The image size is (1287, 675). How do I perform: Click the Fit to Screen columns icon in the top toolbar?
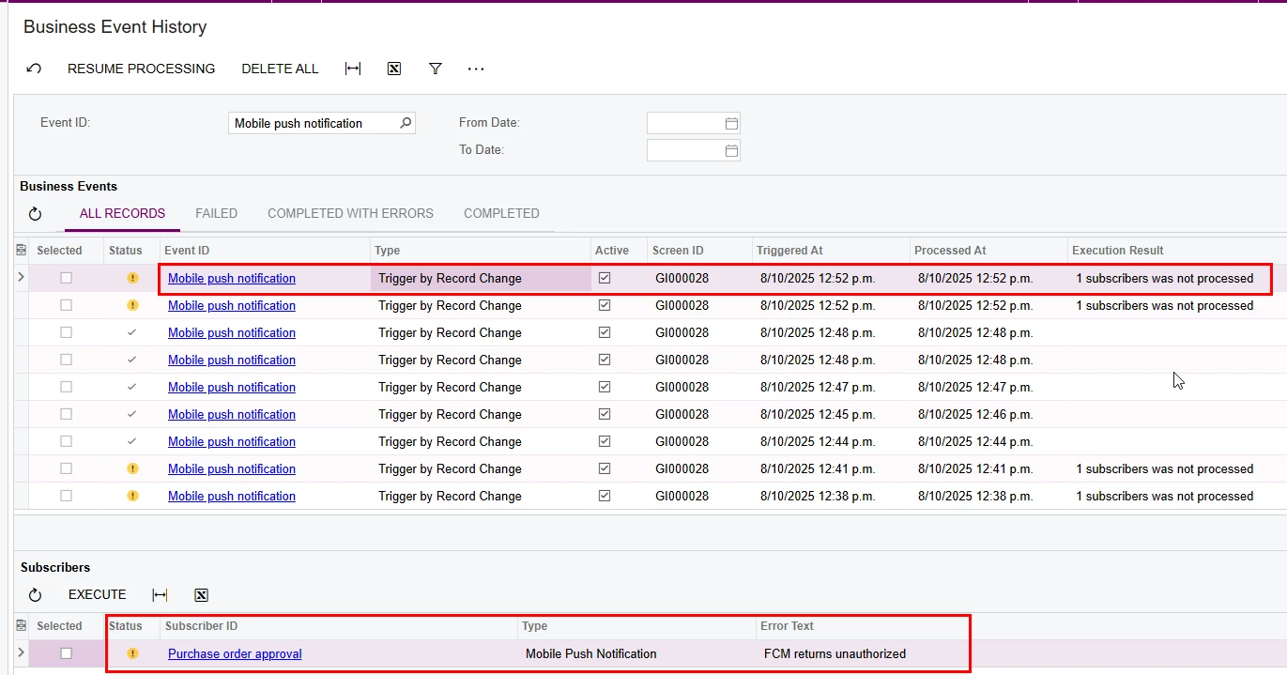[x=353, y=69]
